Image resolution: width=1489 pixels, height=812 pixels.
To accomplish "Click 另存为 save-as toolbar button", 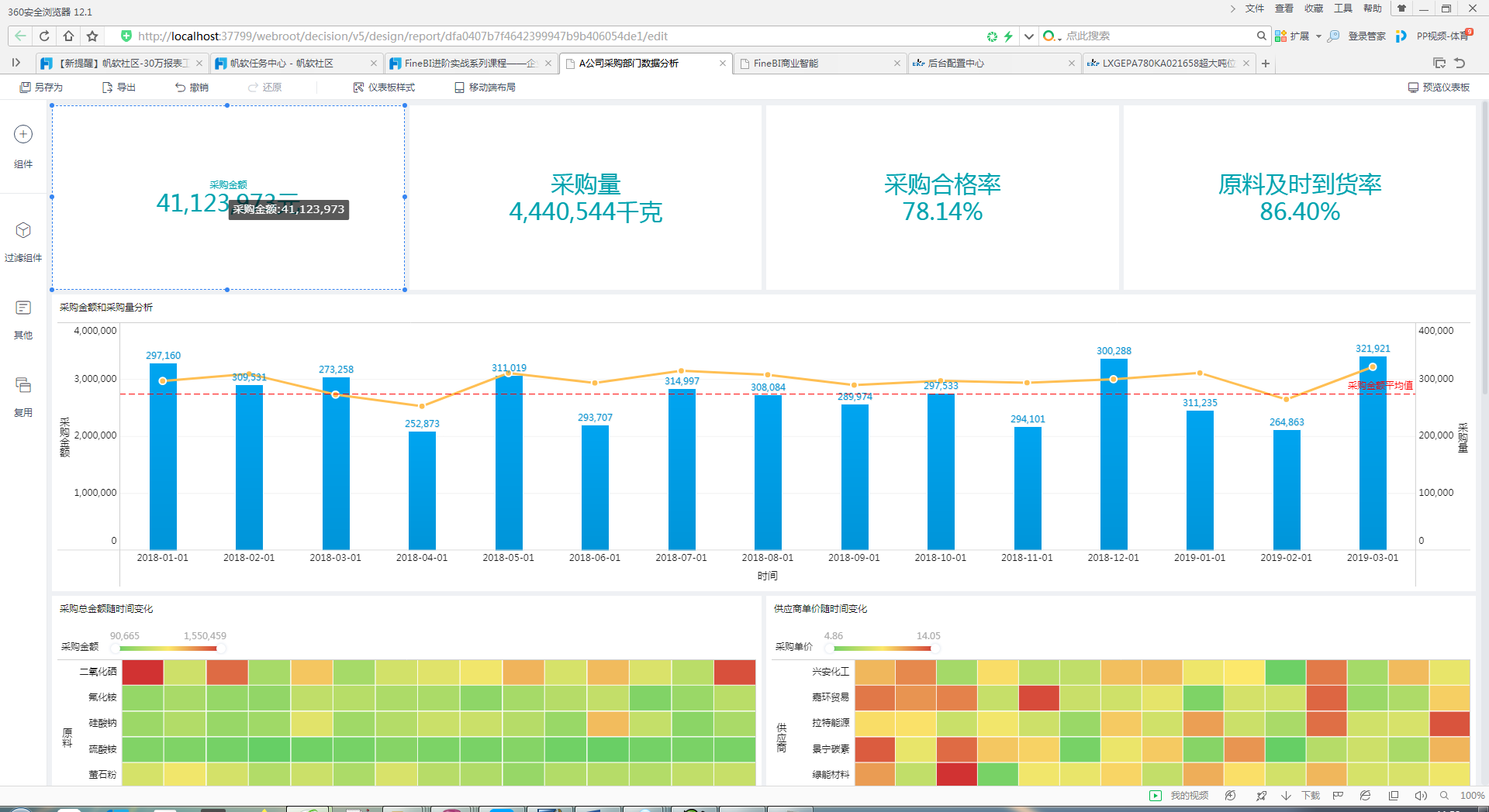I will 42,88.
